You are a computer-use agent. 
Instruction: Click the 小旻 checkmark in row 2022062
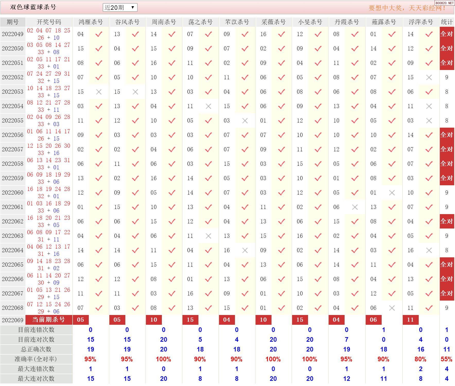(x=318, y=221)
